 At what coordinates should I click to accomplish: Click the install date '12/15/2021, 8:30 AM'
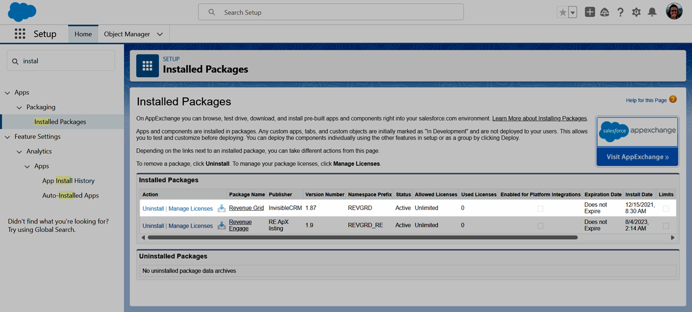coord(640,208)
